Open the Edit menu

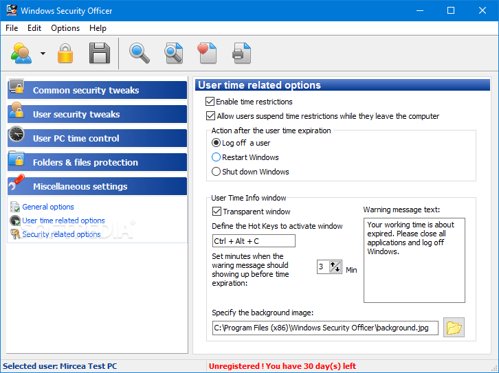click(34, 28)
